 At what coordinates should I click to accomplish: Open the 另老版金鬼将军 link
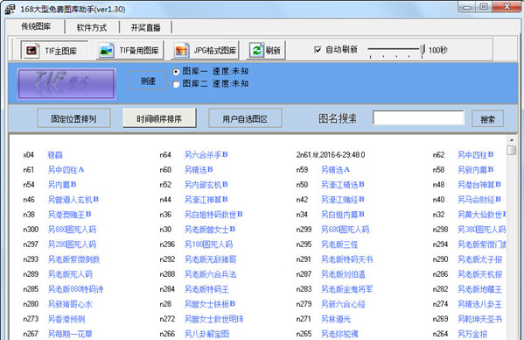(x=347, y=289)
